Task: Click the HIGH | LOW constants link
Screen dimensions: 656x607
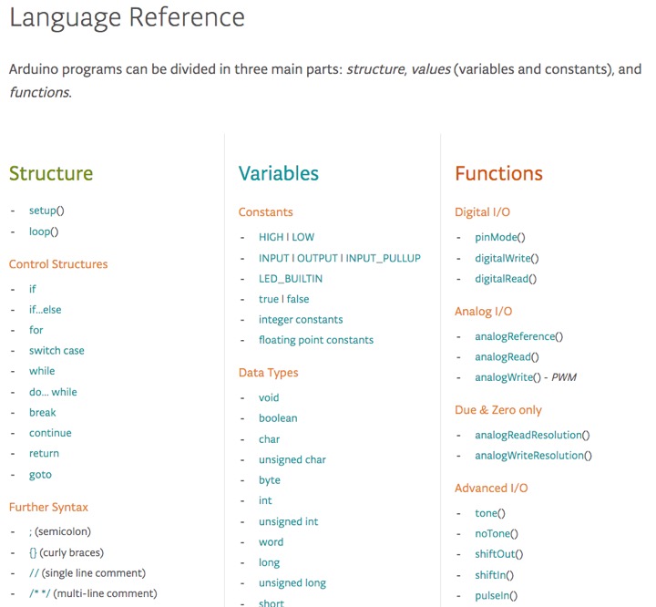Action: tap(286, 237)
